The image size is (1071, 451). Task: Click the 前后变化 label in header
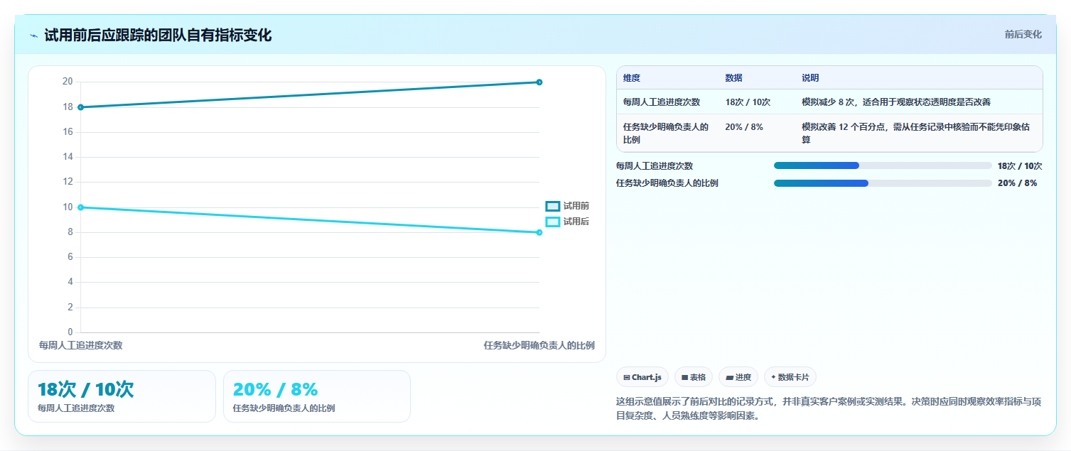click(1023, 34)
